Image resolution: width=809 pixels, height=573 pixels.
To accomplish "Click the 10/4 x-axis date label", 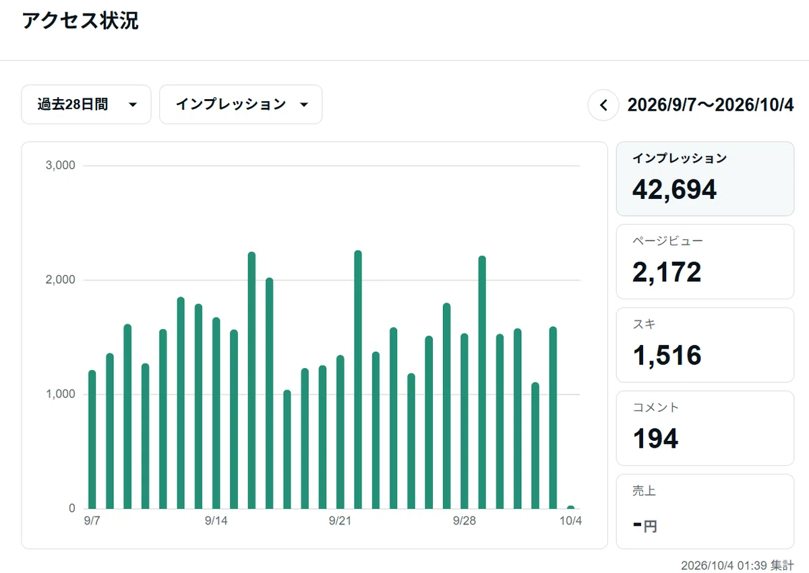I will click(571, 521).
